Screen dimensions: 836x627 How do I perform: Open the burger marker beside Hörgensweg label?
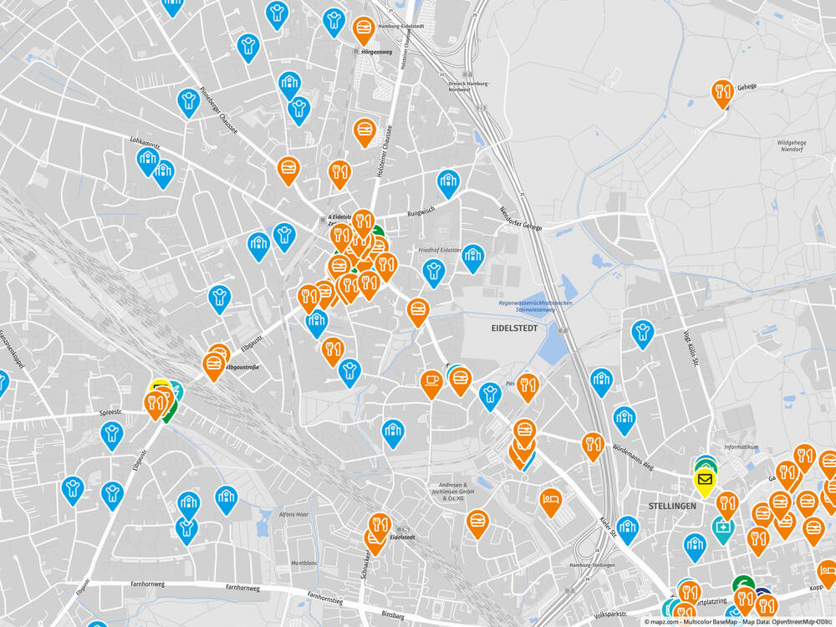(x=363, y=29)
